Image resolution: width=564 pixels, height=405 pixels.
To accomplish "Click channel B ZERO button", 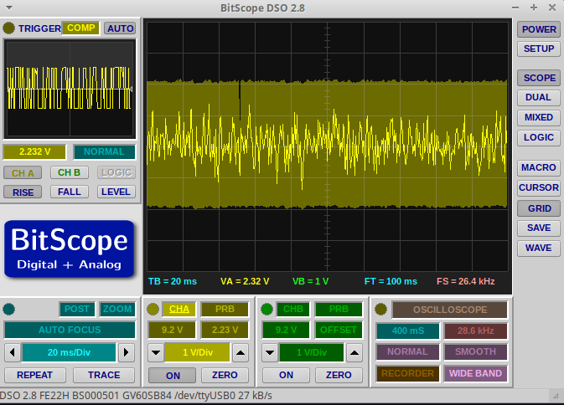I will pos(339,375).
